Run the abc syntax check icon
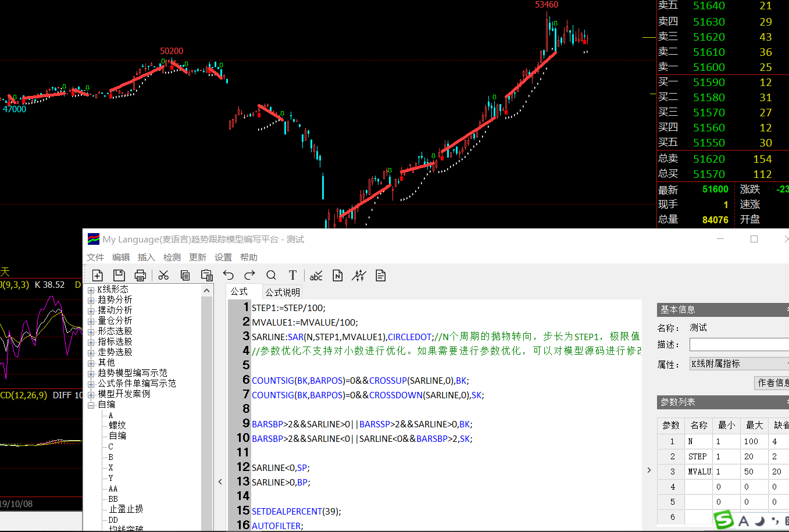 point(316,276)
